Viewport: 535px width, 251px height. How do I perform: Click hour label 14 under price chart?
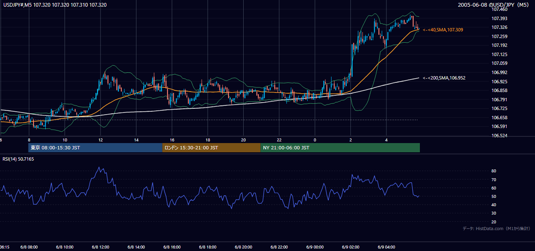(x=136, y=140)
